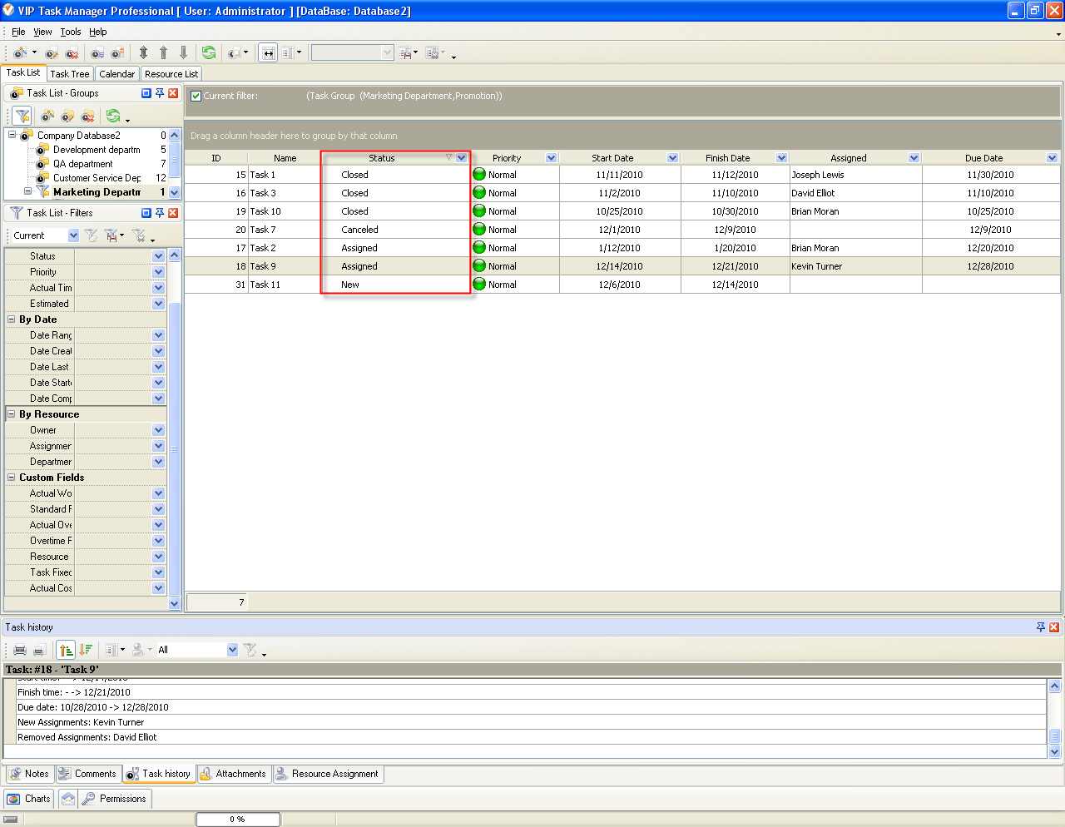Viewport: 1065px width, 827px height.
Task: Select the Task 11 row
Action: pos(265,285)
